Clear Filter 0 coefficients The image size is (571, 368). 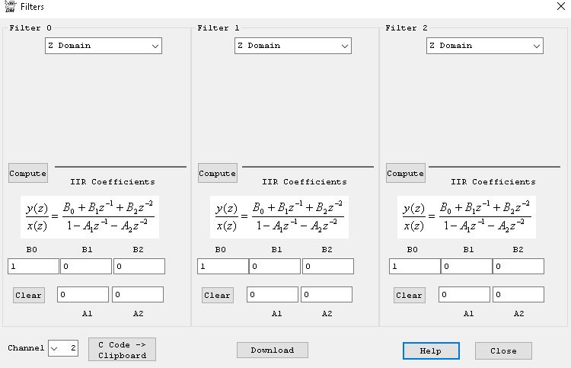29,295
